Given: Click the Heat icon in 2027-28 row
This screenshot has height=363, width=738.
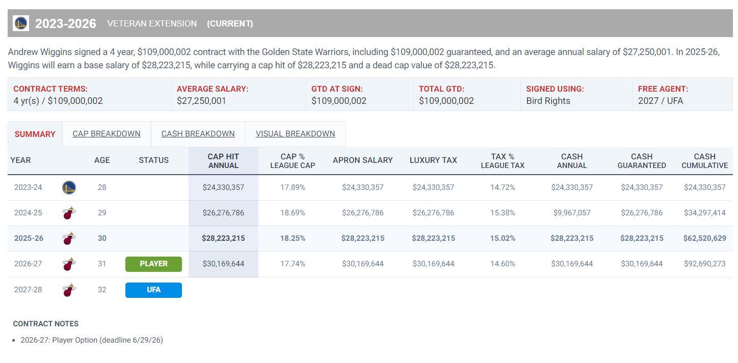Looking at the screenshot, I should (x=69, y=290).
